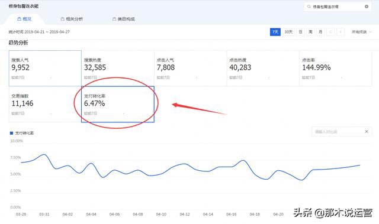Choose the 日 (day) granularity button
The width and height of the screenshot is (379, 224).
[x=300, y=32]
